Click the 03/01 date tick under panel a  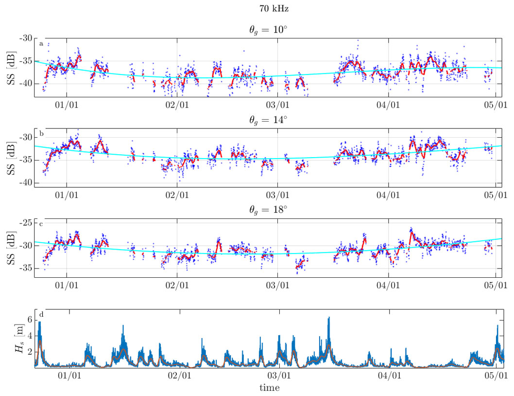tap(277, 105)
